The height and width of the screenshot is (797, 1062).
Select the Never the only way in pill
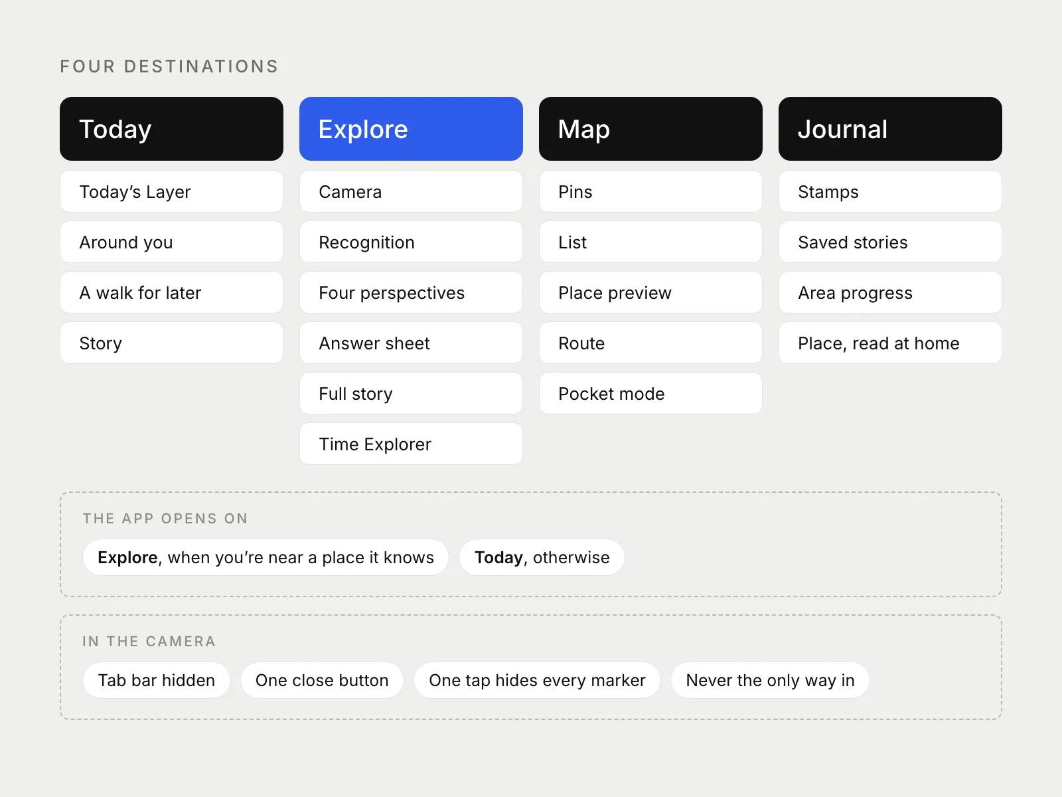pyautogui.click(x=770, y=680)
